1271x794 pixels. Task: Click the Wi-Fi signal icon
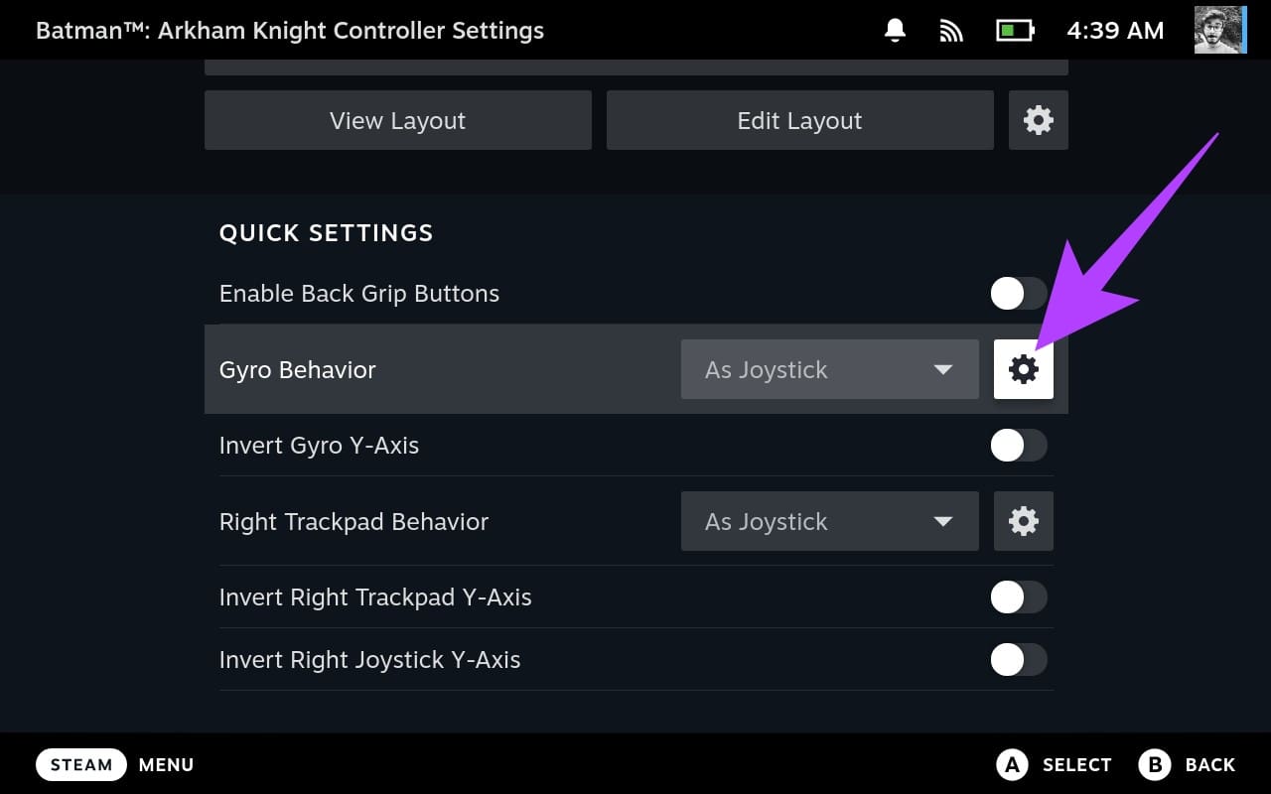pos(949,30)
